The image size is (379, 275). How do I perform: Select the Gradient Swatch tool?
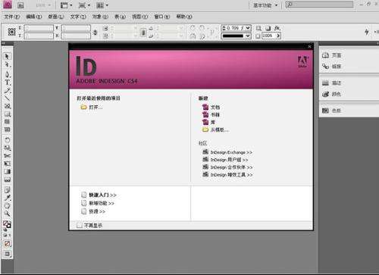pyautogui.click(x=7, y=172)
